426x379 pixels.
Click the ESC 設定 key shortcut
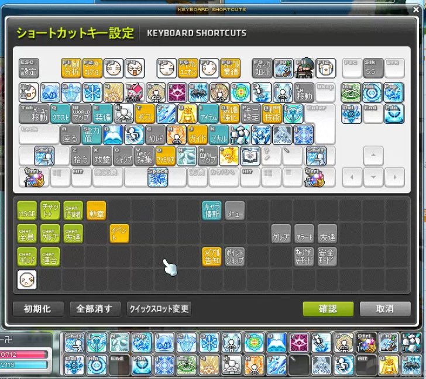[29, 68]
